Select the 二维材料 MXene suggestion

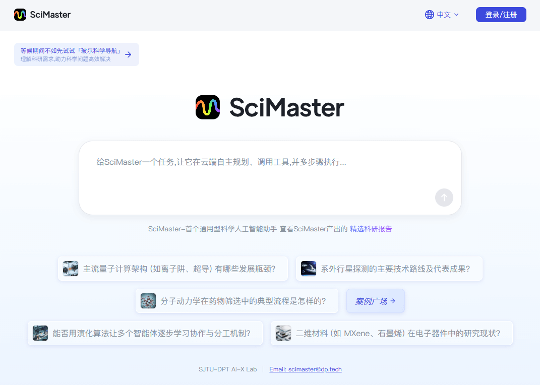click(392, 333)
